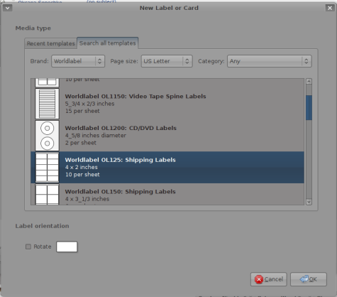Click the '4 x 2 inches' text
Image resolution: width=337 pixels, height=297 pixels.
pos(82,167)
